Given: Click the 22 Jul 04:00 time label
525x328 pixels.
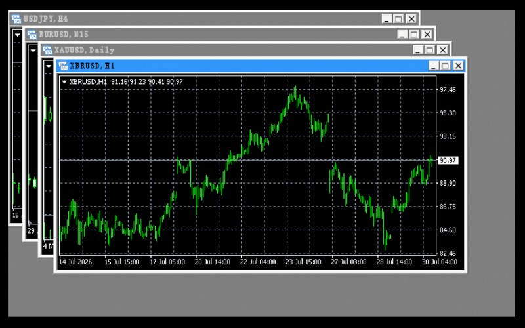Looking at the screenshot, I should (258, 262).
